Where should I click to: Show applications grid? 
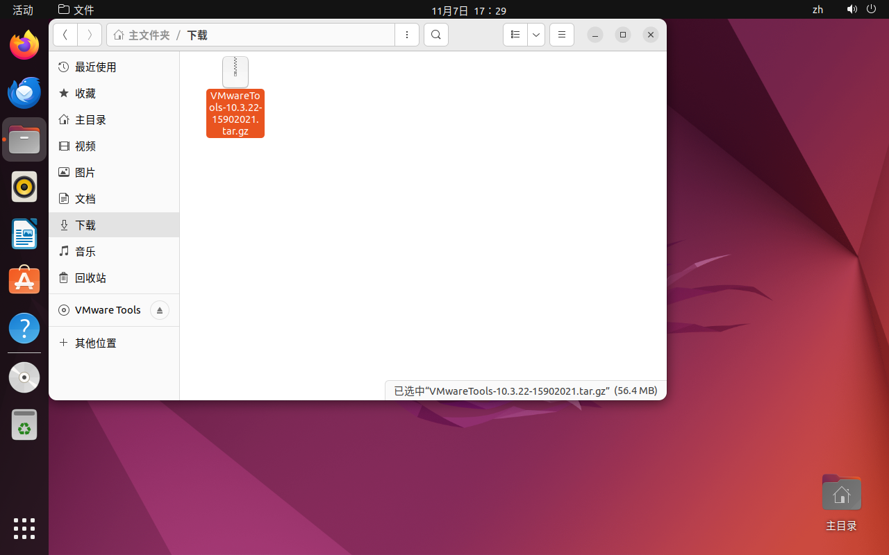point(24,529)
